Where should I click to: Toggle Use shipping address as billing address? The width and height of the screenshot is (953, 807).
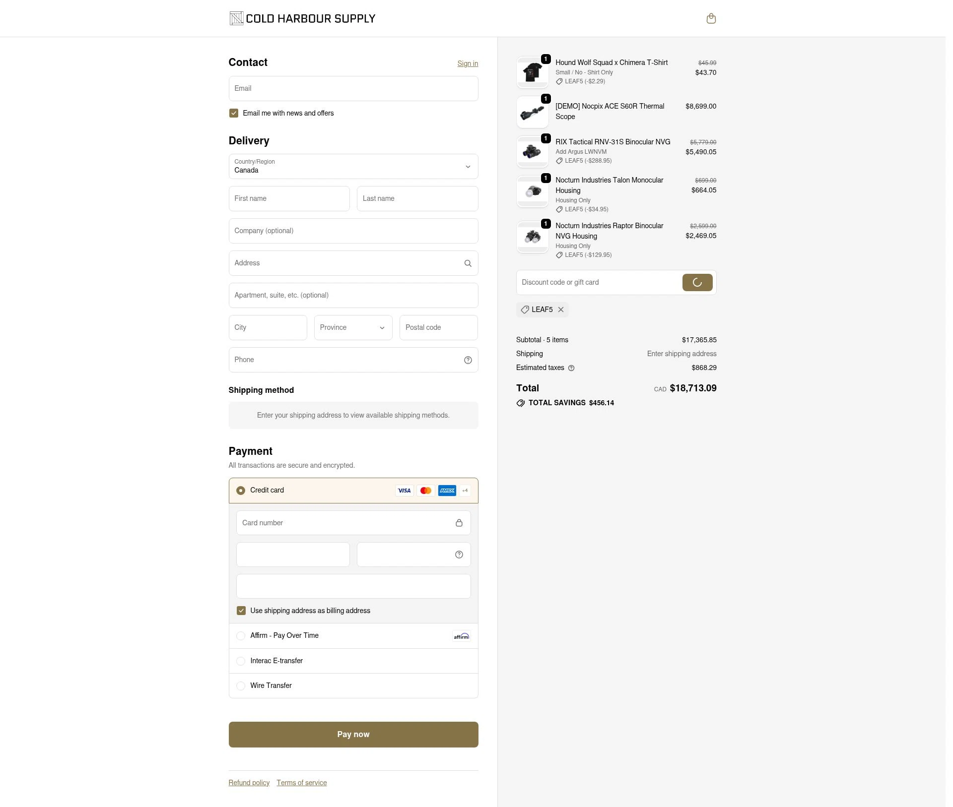tap(241, 611)
